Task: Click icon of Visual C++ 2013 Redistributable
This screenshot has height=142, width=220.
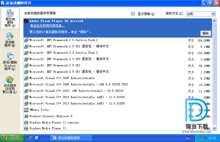Action: pos(26,104)
